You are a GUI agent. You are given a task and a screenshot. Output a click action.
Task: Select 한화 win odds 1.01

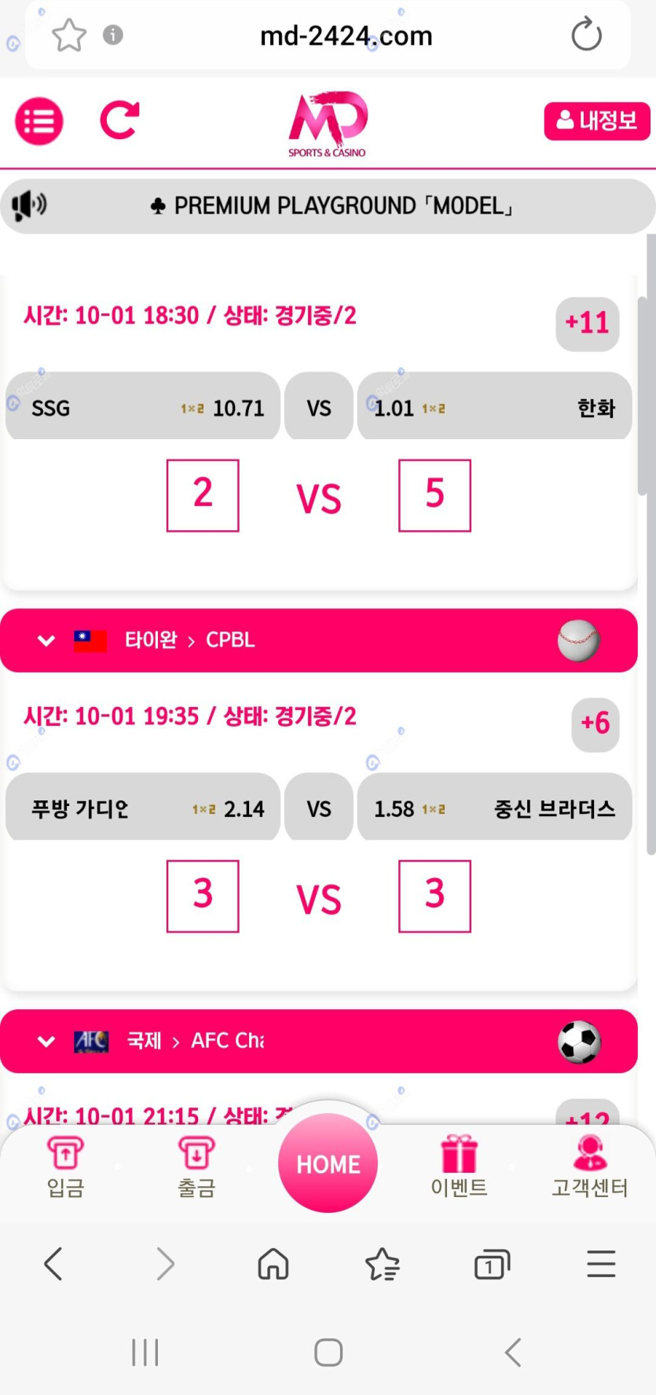click(494, 407)
